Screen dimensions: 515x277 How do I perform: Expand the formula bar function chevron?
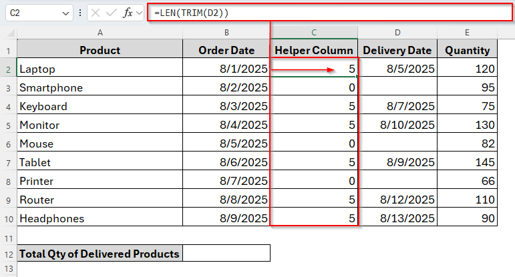139,13
